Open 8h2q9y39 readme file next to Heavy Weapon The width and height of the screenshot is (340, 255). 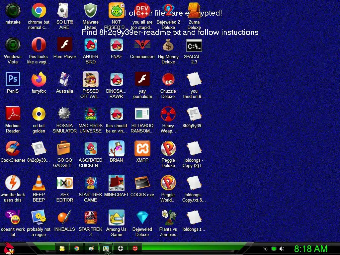[x=194, y=114]
